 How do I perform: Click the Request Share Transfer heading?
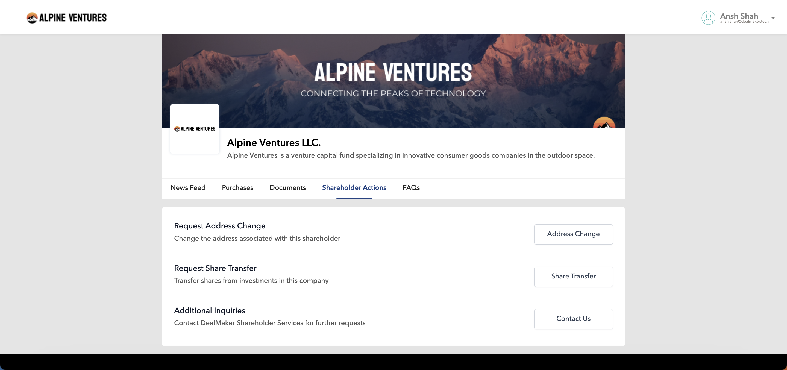(215, 268)
